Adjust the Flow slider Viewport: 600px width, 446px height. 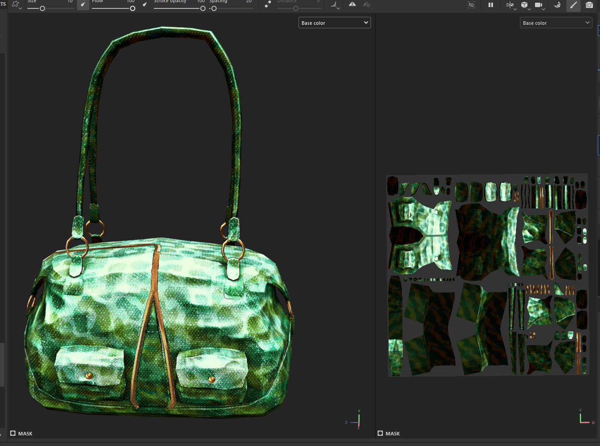pyautogui.click(x=113, y=8)
